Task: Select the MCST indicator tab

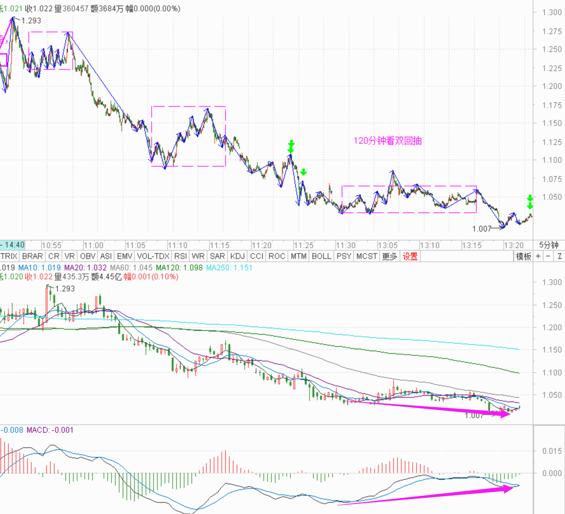Action: click(x=367, y=256)
